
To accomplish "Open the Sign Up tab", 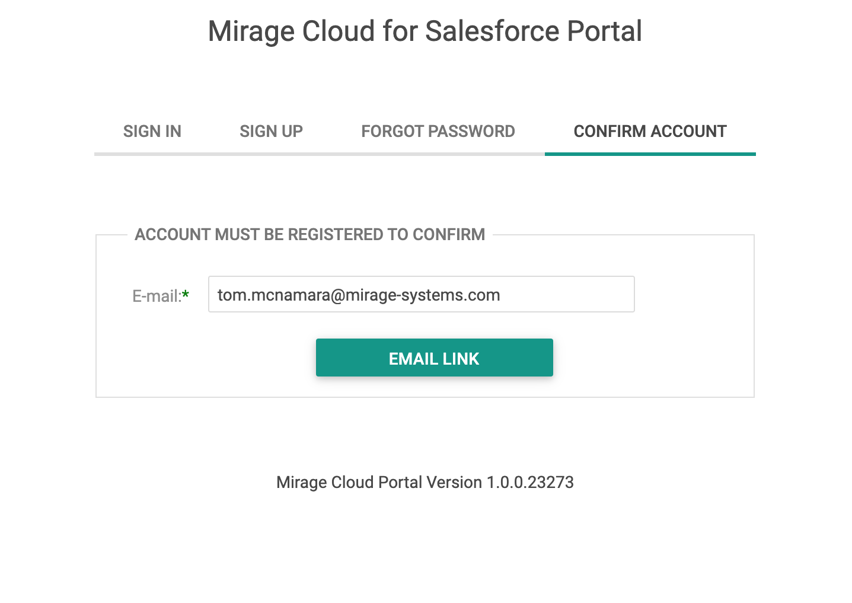I will (x=271, y=131).
